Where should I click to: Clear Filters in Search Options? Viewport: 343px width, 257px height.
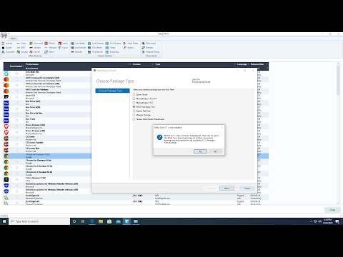point(131,44)
